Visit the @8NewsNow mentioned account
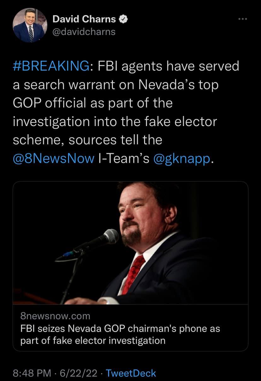 coord(54,159)
